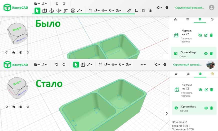Select the loft tool in the Было toolbar
This screenshot has width=218, height=131.
tap(73, 11)
